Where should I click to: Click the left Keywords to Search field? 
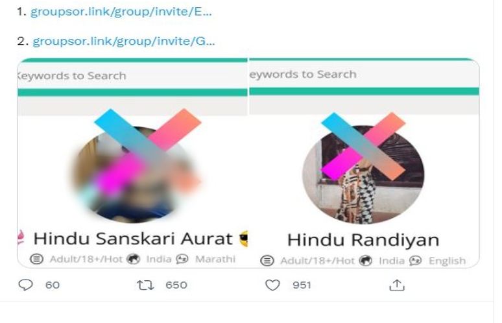point(132,75)
